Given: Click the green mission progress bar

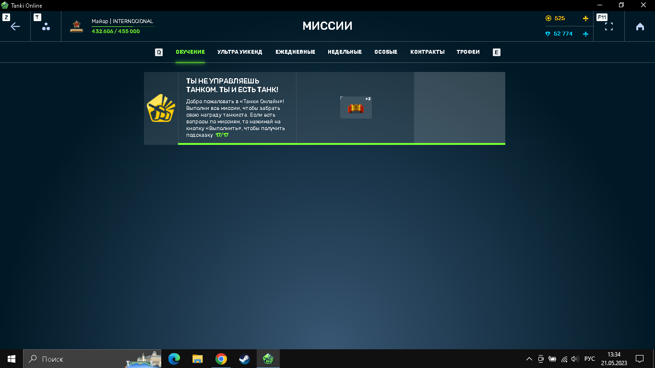Looking at the screenshot, I should tap(342, 143).
